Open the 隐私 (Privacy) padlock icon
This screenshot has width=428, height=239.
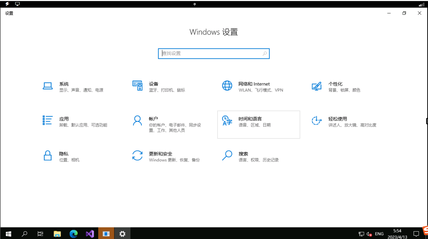(48, 155)
